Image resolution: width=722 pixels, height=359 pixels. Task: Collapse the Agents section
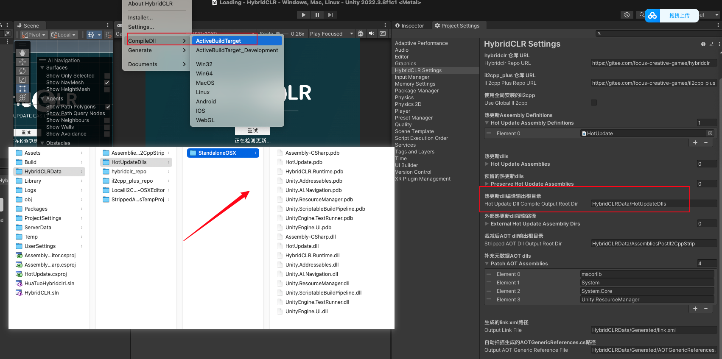click(42, 99)
